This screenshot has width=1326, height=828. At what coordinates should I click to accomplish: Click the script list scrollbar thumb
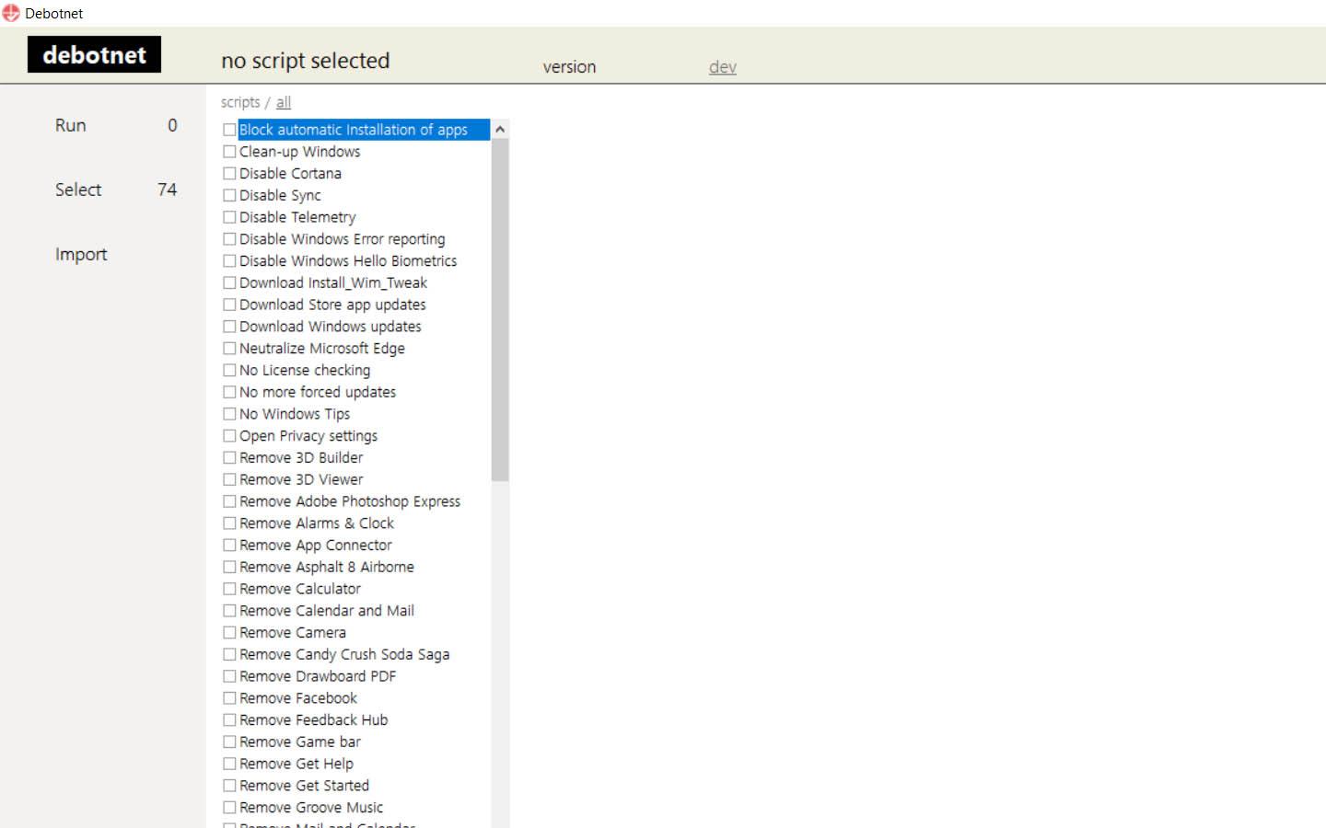500,310
